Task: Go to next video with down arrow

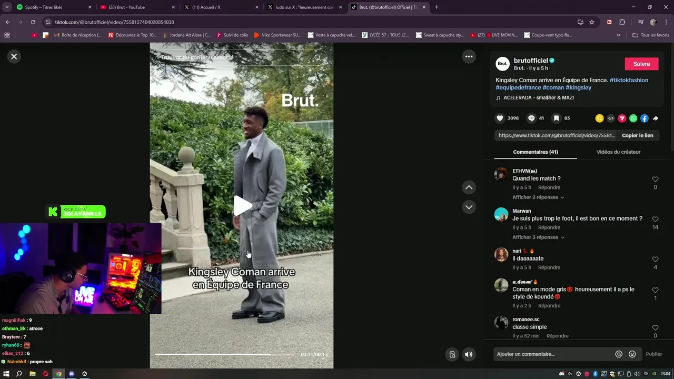Action: click(x=469, y=207)
